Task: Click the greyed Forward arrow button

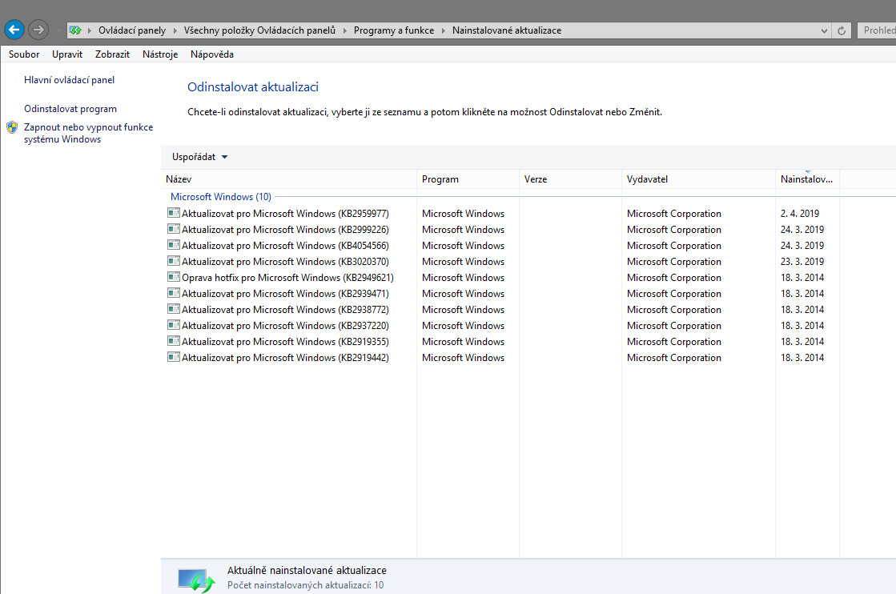Action: 38,30
